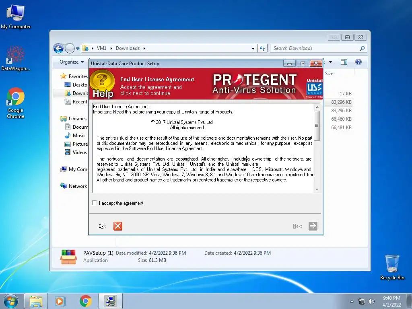Click Windows Explorer taskbar icon
This screenshot has width=412, height=309.
click(x=36, y=301)
